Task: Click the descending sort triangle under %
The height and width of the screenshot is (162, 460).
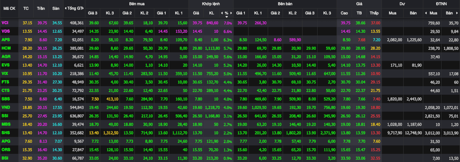Action: click(x=226, y=17)
